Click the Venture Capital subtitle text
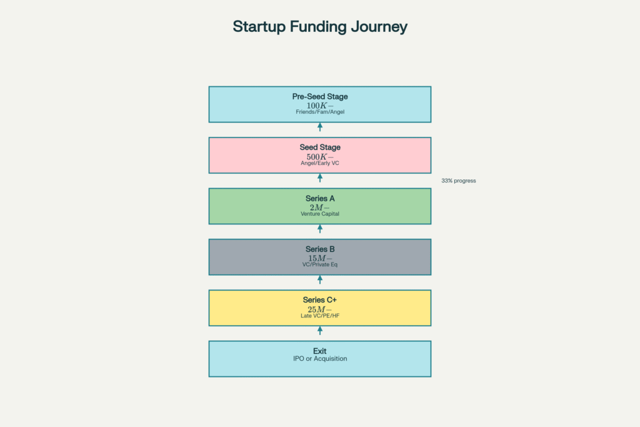640x427 pixels. 320,214
